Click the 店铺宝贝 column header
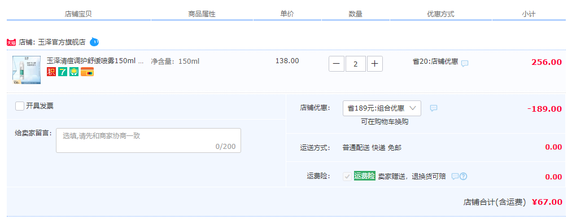Image resolution: width=572 pixels, height=220 pixels. coord(78,14)
